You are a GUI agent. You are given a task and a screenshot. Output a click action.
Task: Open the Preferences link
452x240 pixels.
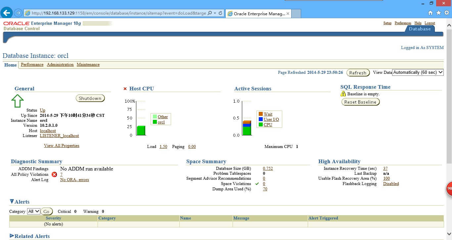403,23
